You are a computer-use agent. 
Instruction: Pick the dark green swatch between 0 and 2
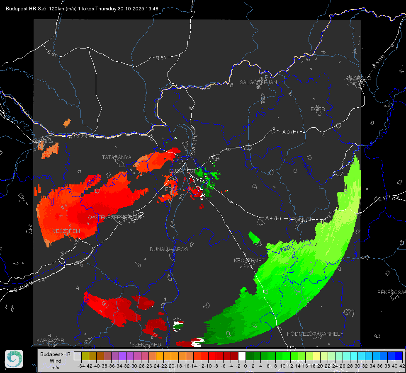pos(249,356)
